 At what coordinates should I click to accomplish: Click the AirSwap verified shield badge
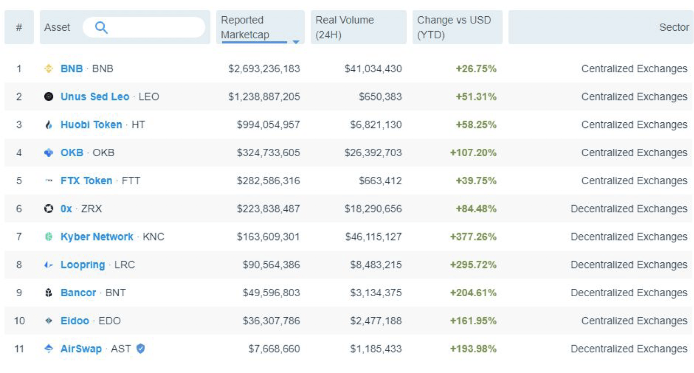tap(140, 348)
